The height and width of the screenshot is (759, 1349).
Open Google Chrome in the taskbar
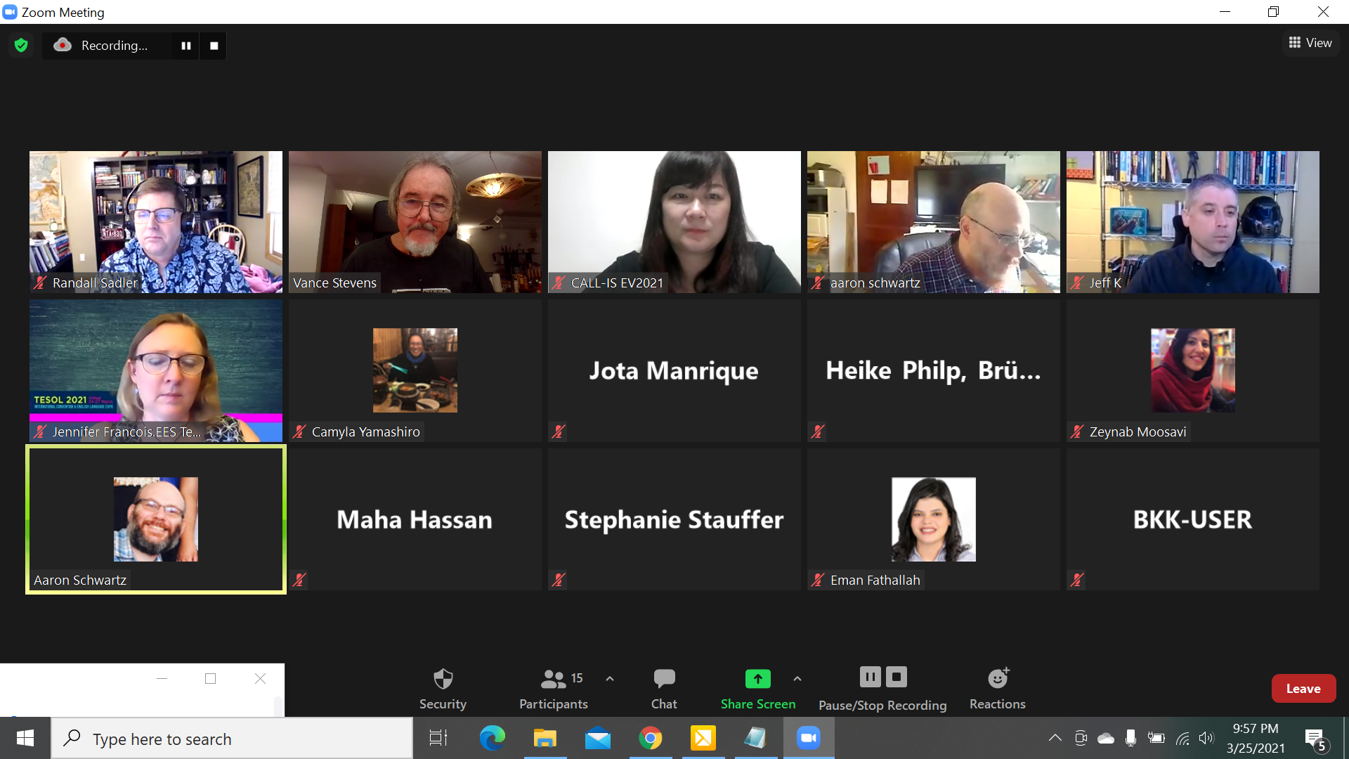tap(650, 738)
